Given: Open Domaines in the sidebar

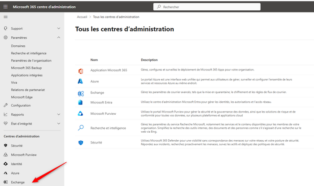Looking at the screenshot, I should click(x=18, y=46).
